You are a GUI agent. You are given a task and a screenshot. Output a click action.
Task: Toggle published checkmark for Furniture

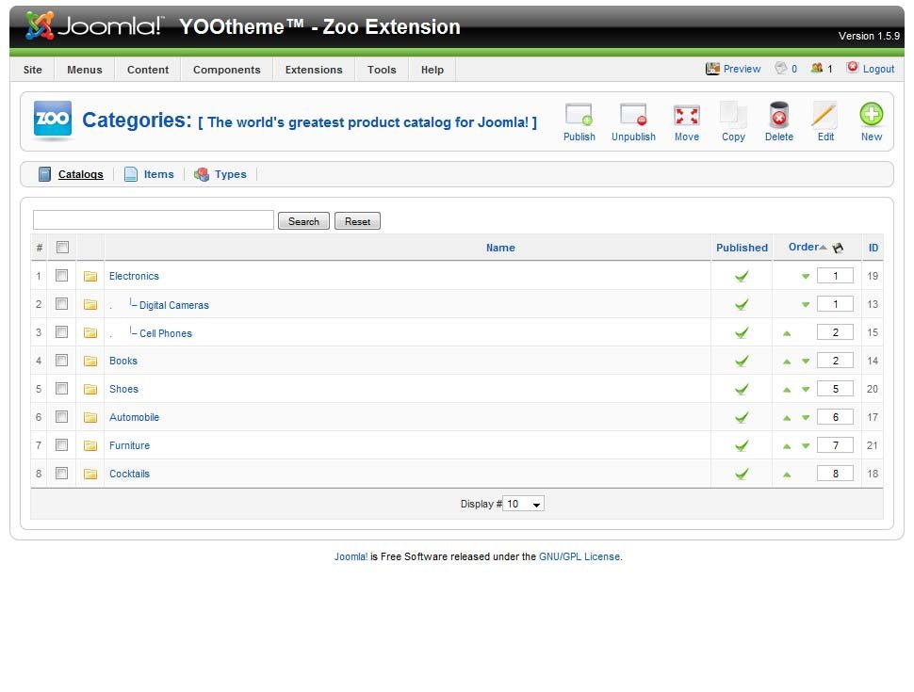742,445
